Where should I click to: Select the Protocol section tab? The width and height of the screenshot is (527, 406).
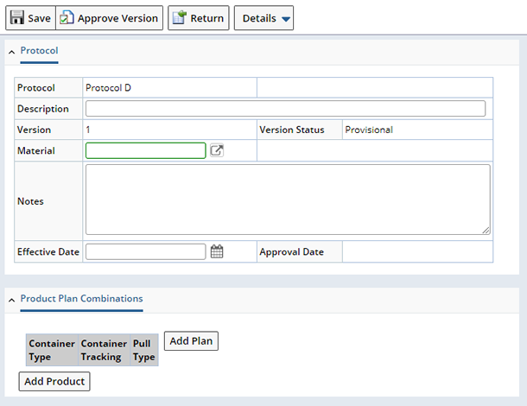click(40, 51)
